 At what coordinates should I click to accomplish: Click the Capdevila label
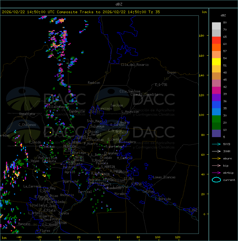coord(77,111)
